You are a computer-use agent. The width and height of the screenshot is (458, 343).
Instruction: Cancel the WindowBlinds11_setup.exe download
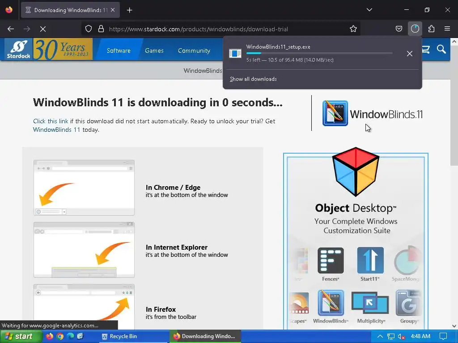(410, 54)
